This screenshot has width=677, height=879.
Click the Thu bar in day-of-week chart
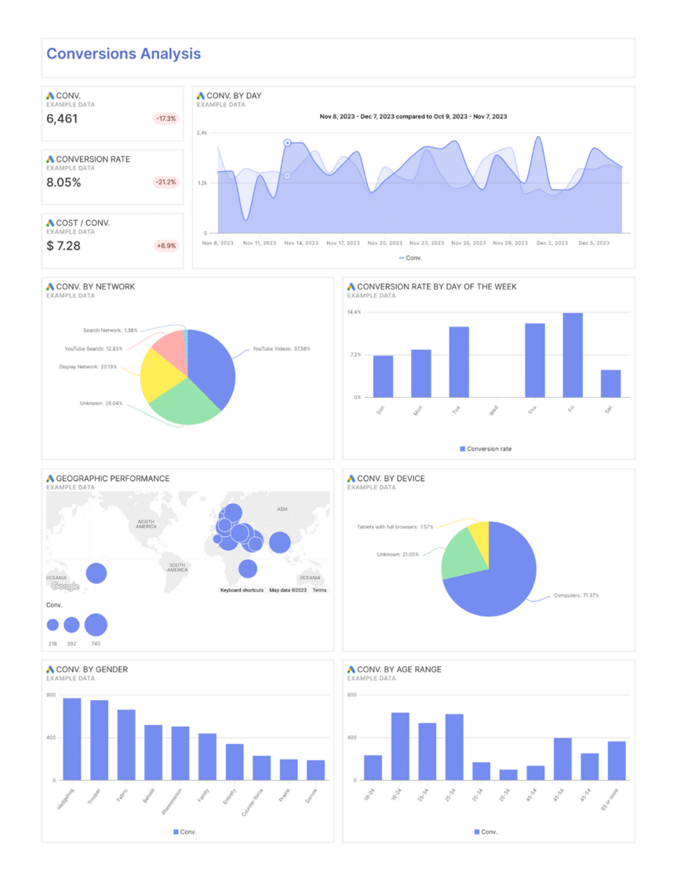click(535, 360)
